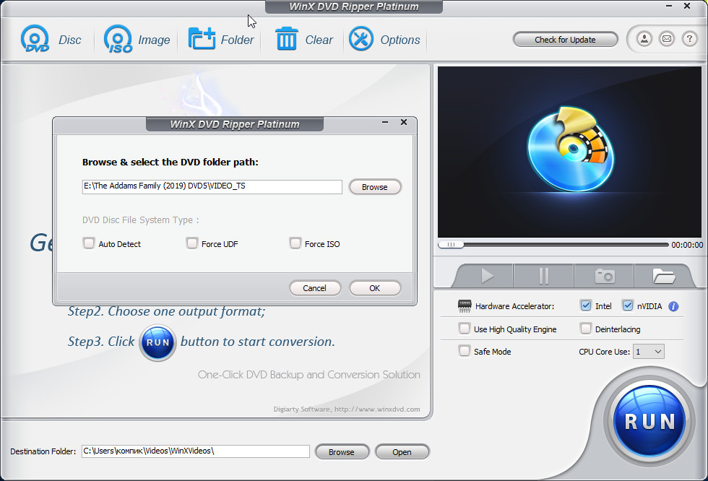The height and width of the screenshot is (481, 708).
Task: Click Browse for the destination folder
Action: tap(342, 451)
